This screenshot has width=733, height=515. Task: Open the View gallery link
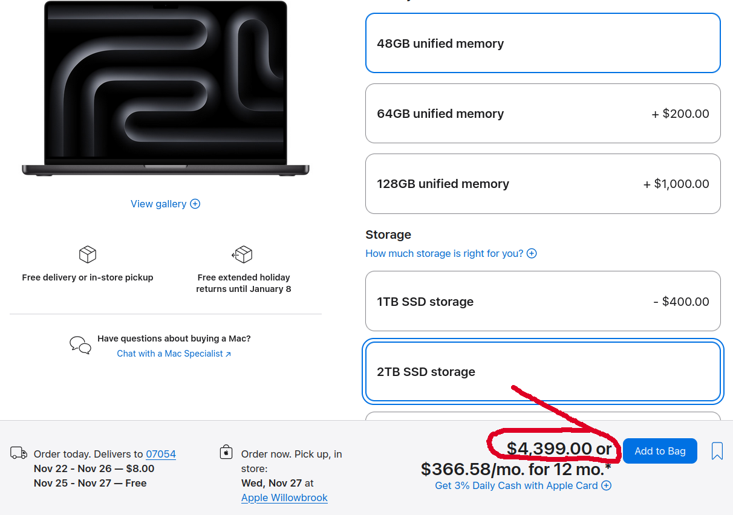click(158, 204)
